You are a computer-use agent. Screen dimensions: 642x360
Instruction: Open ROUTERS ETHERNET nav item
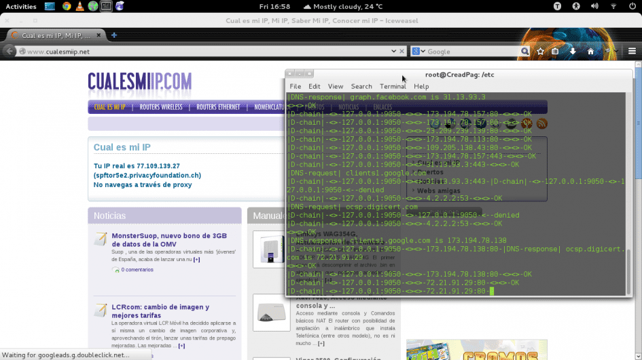pos(218,107)
